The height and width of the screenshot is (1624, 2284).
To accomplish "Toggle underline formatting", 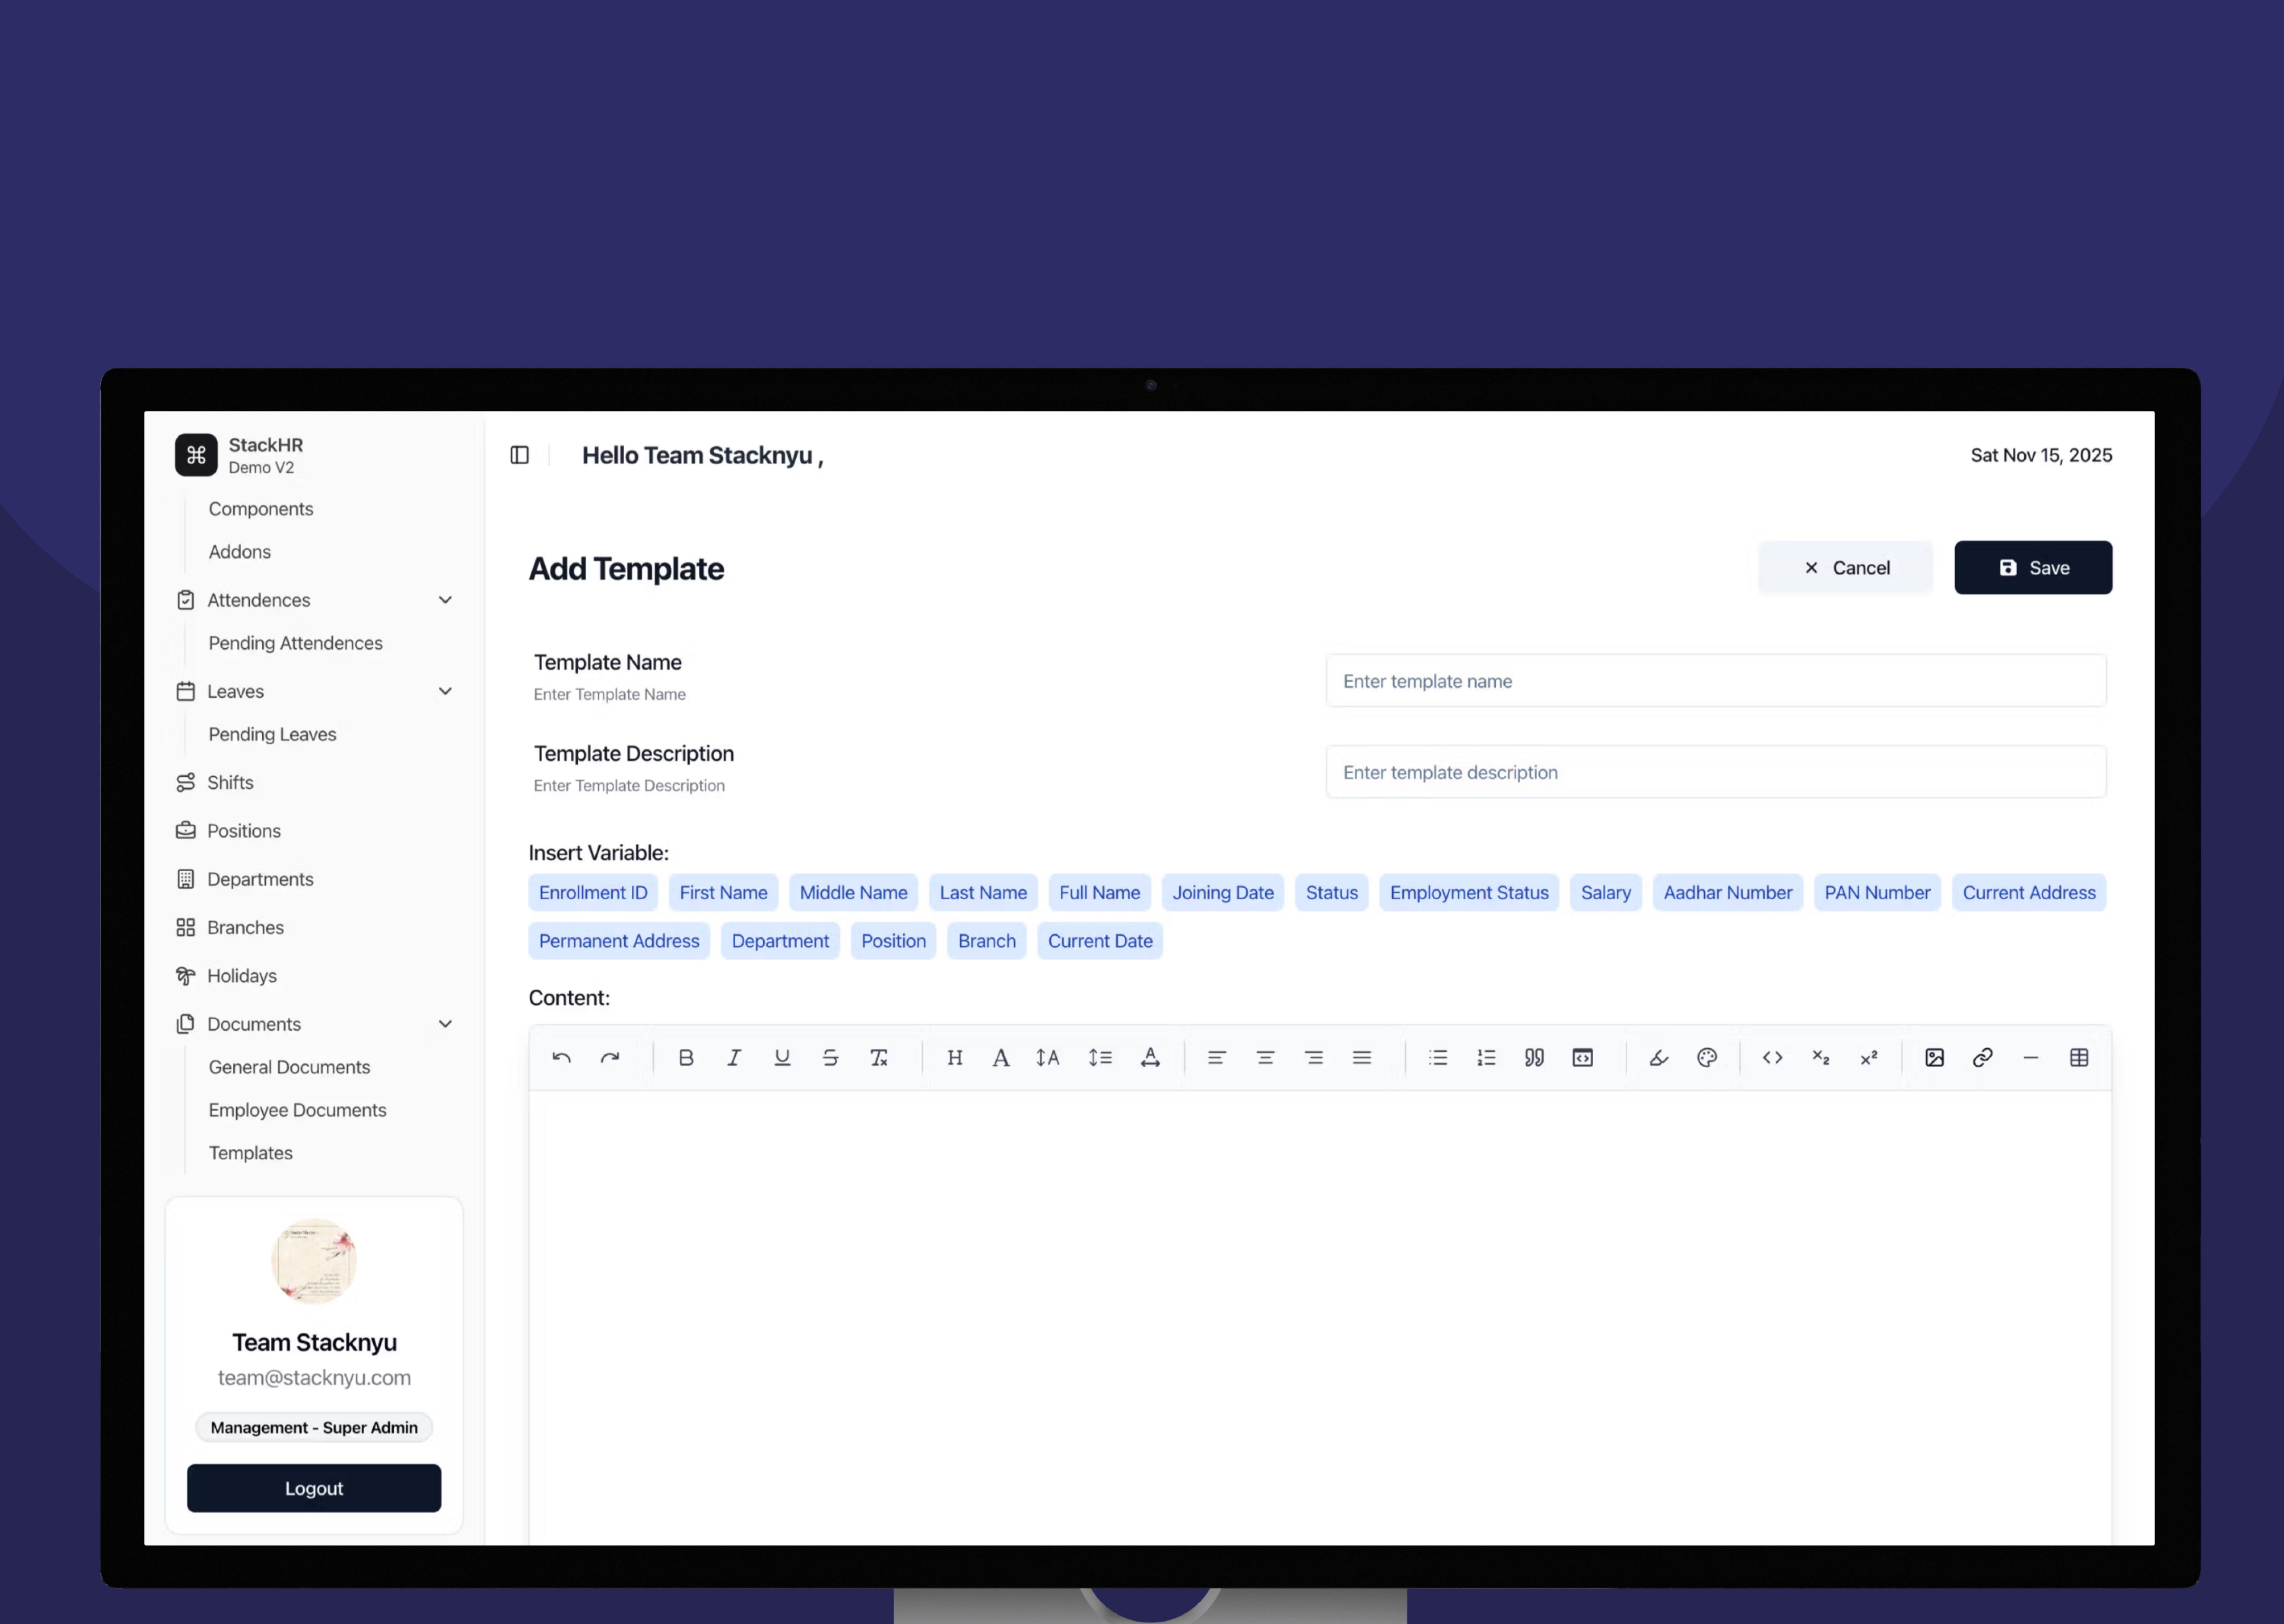I will [782, 1057].
